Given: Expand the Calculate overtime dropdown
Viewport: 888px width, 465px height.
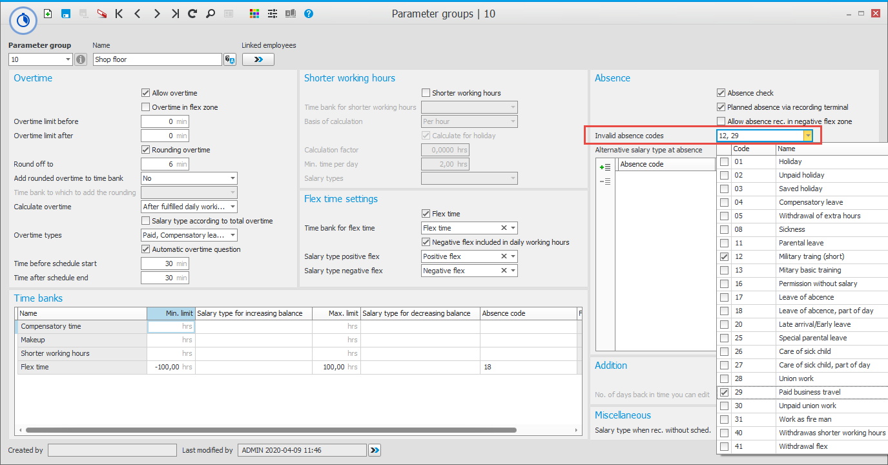Looking at the screenshot, I should pyautogui.click(x=232, y=207).
